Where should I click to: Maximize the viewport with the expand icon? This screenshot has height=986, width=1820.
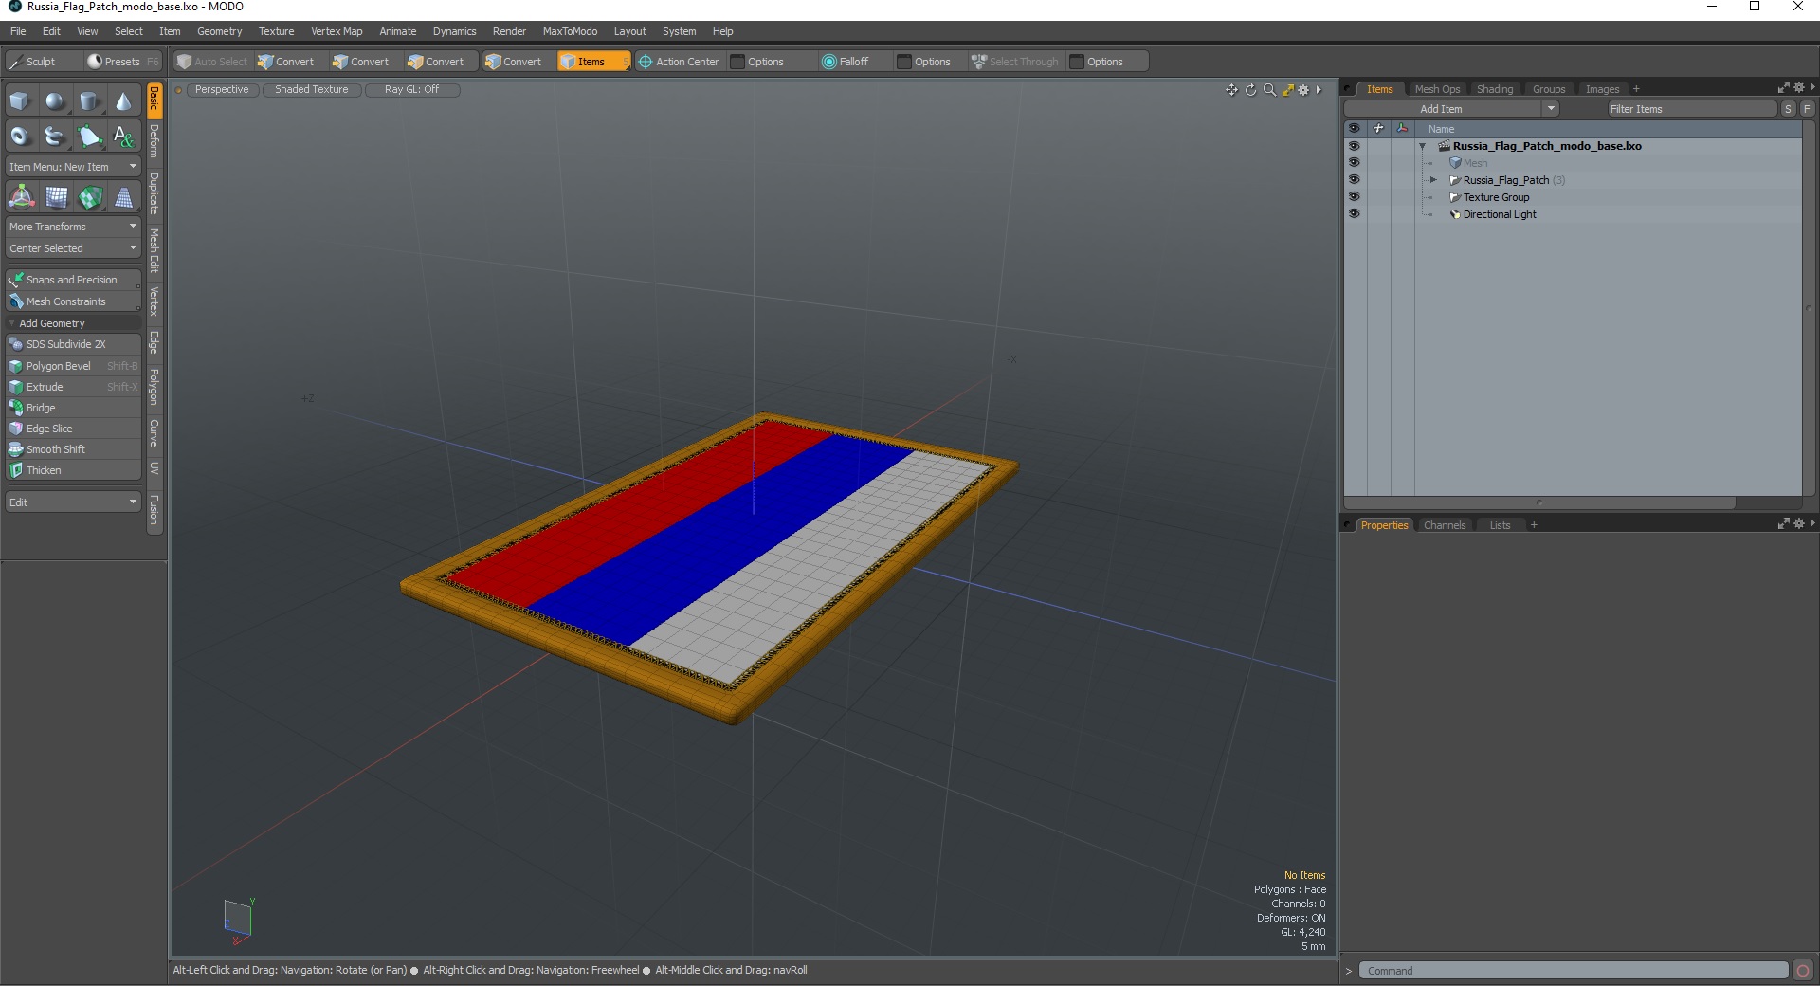(x=1287, y=90)
